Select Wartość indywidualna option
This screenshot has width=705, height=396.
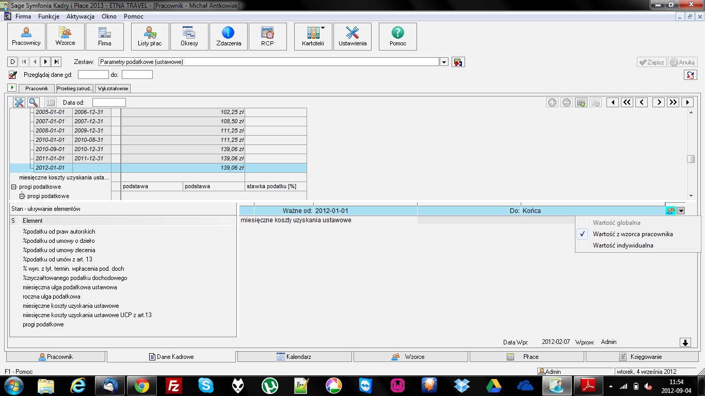point(623,245)
